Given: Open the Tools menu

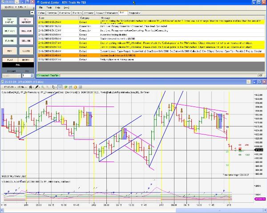Looking at the screenshot, I should tap(49, 8).
